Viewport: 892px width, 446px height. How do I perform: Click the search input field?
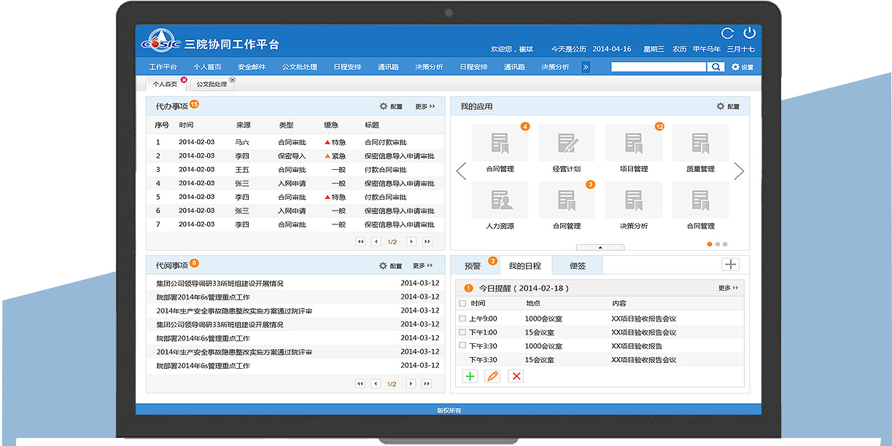(x=659, y=66)
